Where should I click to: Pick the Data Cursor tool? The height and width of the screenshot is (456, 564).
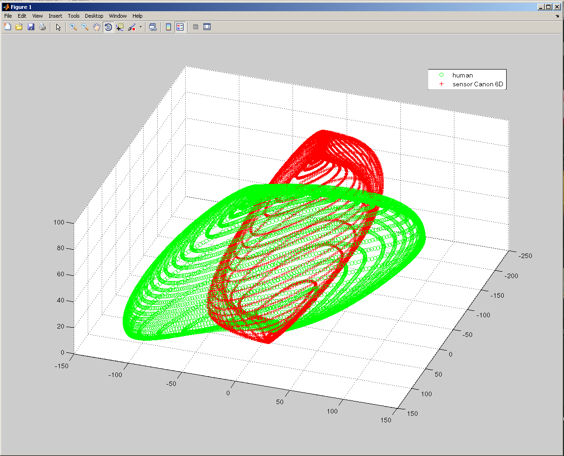pyautogui.click(x=120, y=27)
